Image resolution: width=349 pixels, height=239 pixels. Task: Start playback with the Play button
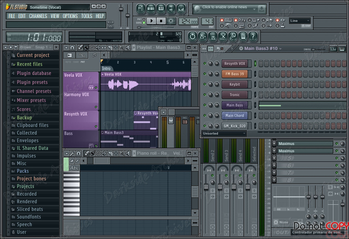(151, 21)
